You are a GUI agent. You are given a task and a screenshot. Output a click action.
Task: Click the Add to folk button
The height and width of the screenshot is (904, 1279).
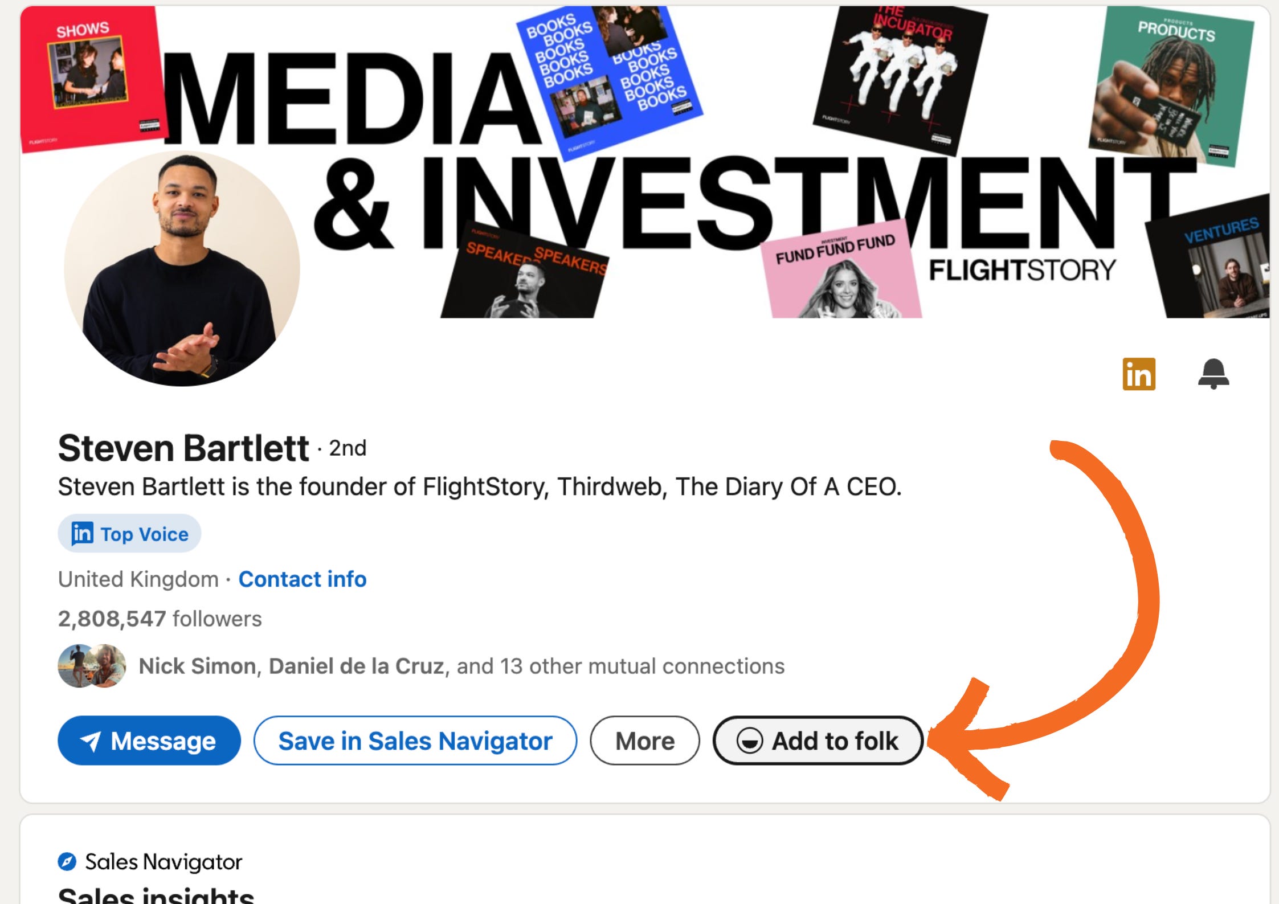pyautogui.click(x=818, y=741)
